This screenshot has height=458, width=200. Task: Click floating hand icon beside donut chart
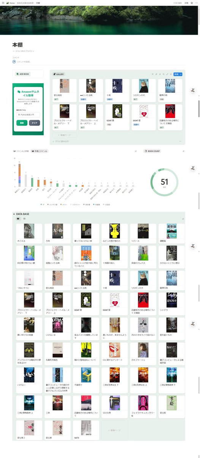pyautogui.click(x=193, y=168)
